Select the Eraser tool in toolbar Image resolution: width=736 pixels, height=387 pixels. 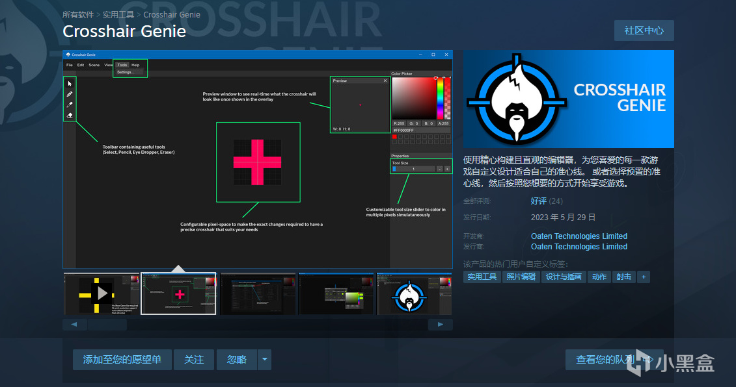pos(70,116)
